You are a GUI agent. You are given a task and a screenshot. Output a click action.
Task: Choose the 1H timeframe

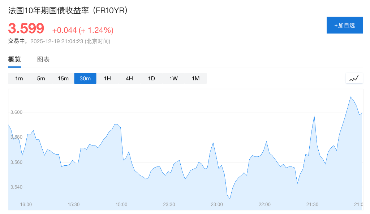107,79
